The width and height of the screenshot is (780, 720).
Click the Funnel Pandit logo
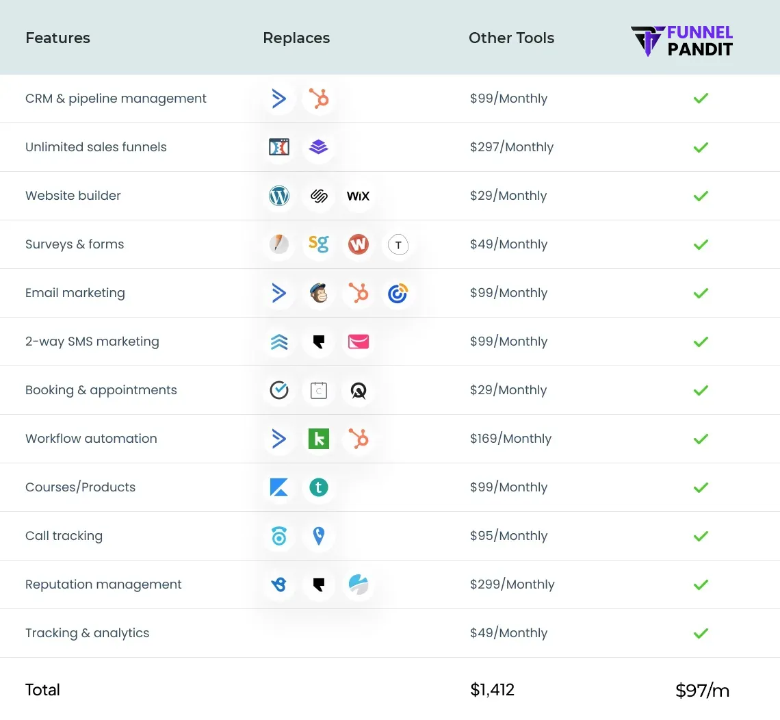682,40
